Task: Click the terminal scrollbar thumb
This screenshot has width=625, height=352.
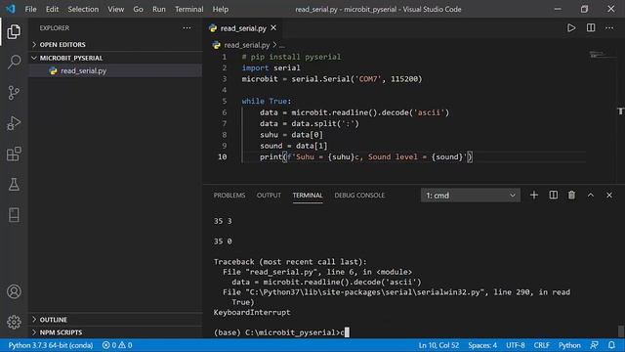Action: coord(621,331)
